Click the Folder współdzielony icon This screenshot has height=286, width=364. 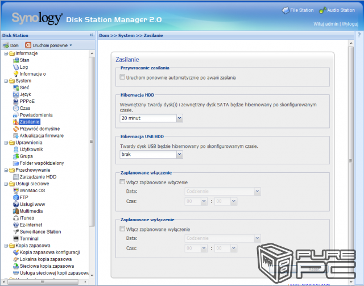tap(16, 163)
